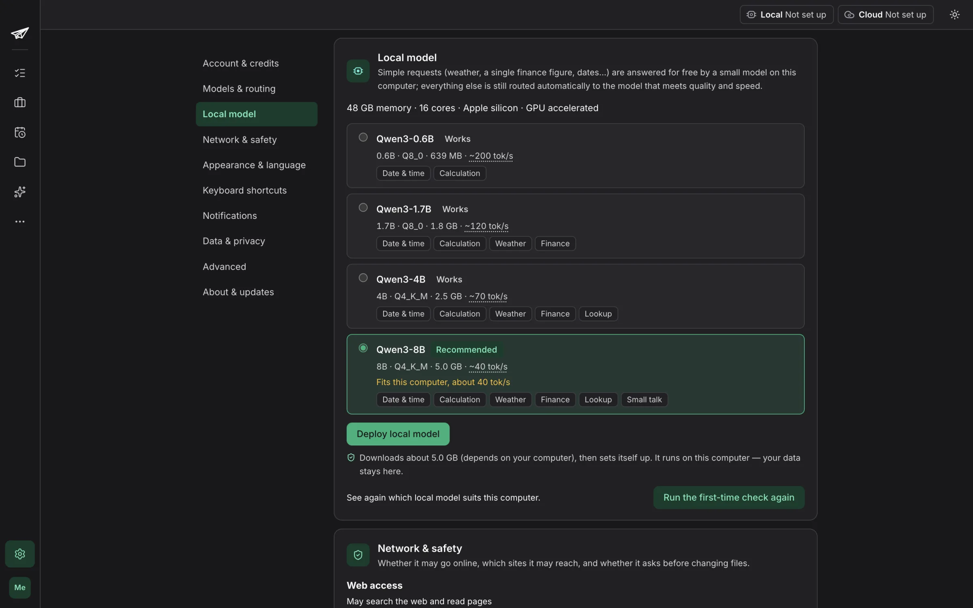Click the Web access heading
The width and height of the screenshot is (973, 608).
[374, 585]
